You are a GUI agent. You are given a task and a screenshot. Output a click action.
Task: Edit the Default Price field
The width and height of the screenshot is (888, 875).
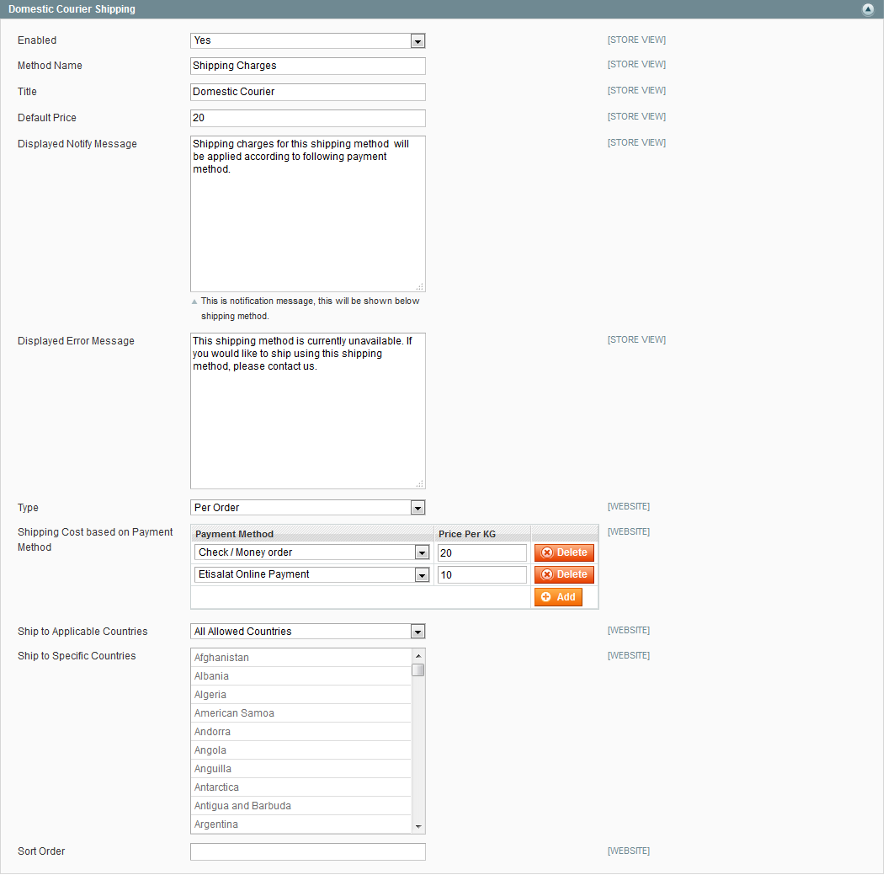[x=307, y=118]
